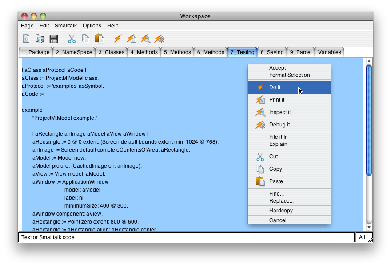The height and width of the screenshot is (267, 391).
Task: Choose Format Selection in the context menu
Action: [289, 75]
